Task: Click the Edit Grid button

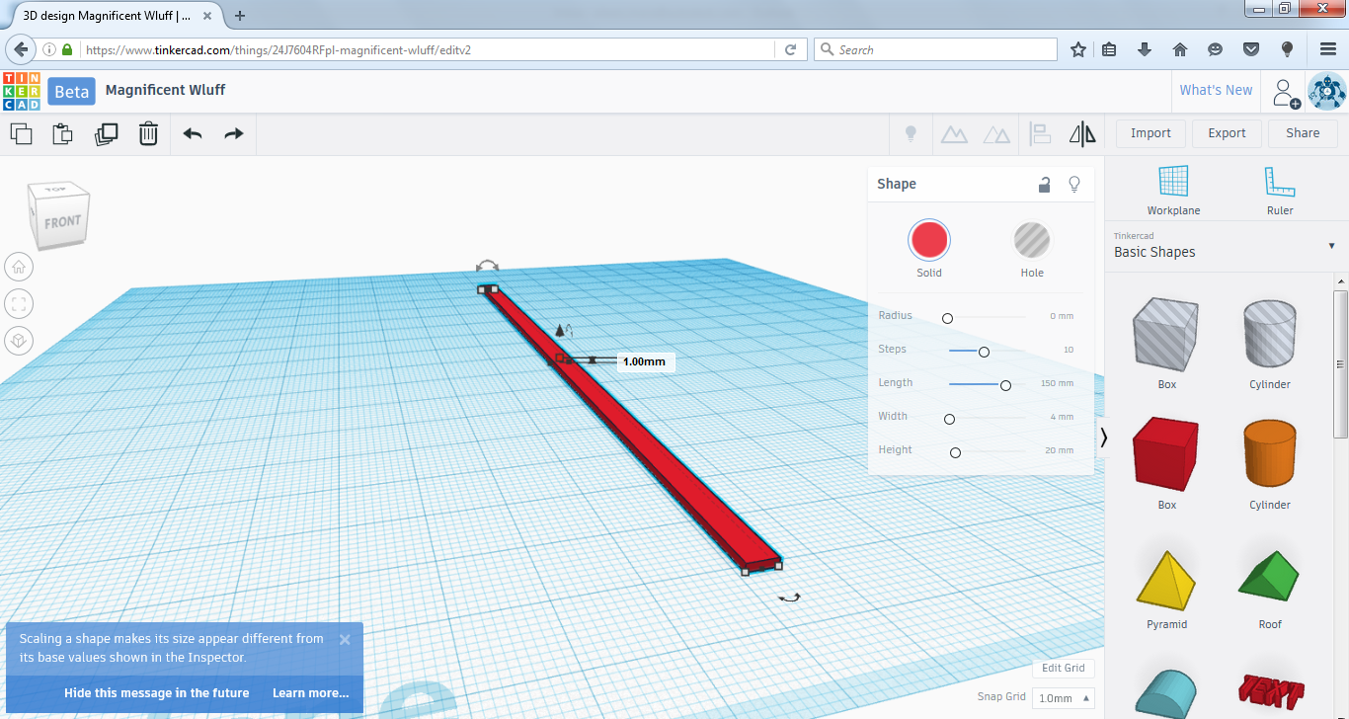Action: coord(1064,668)
